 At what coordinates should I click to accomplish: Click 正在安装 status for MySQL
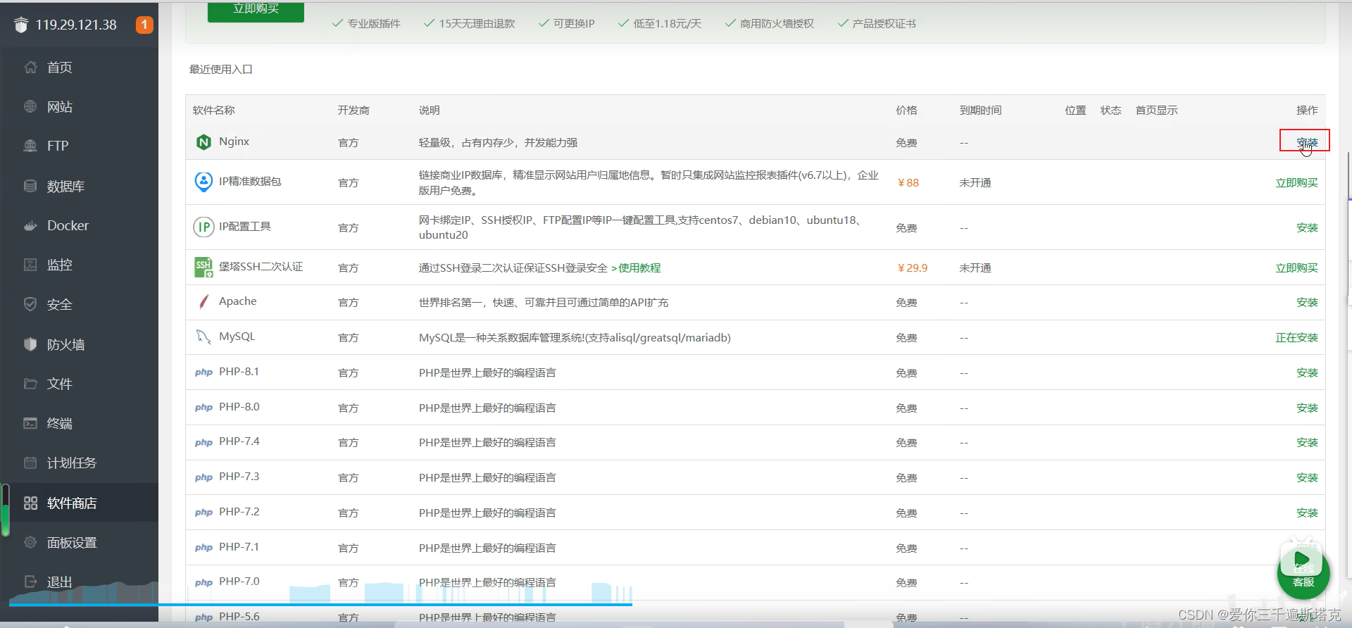pyautogui.click(x=1296, y=337)
